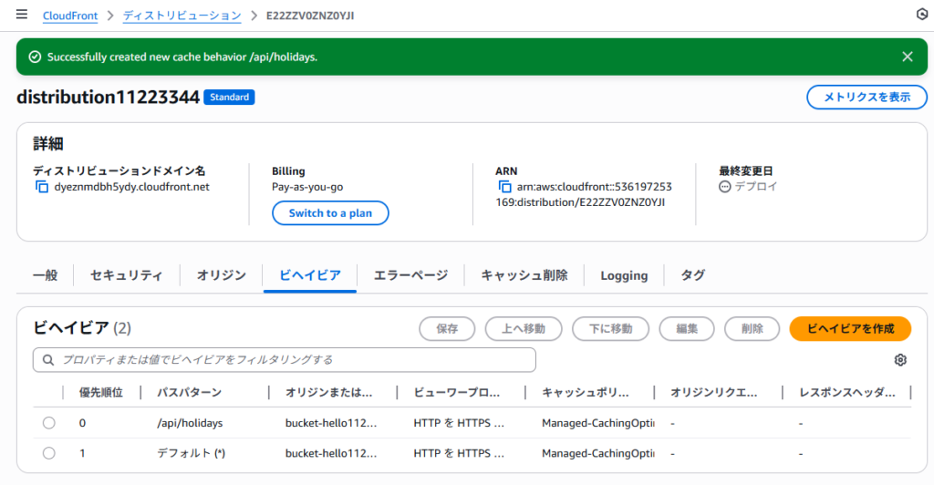Click the メトリクスを表示 button

click(x=861, y=98)
